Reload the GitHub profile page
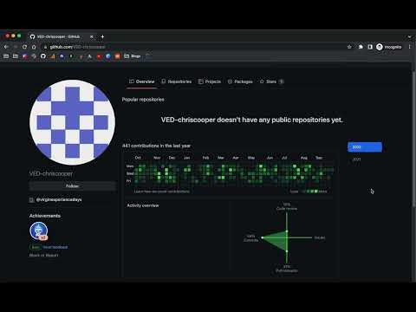416x312 pixels. click(24, 47)
